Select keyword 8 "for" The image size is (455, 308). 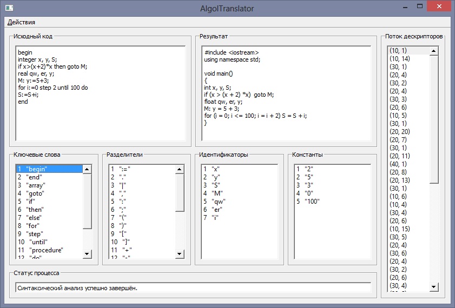click(49, 226)
